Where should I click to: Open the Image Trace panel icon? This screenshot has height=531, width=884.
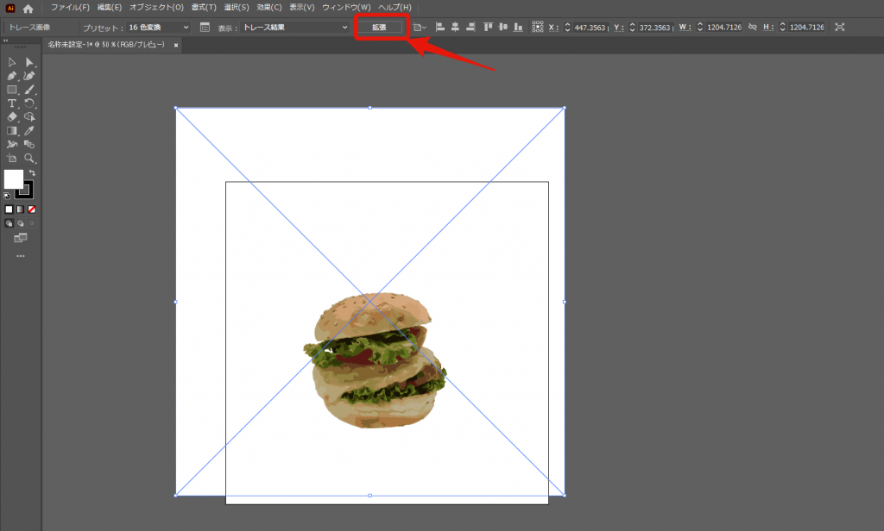point(205,28)
